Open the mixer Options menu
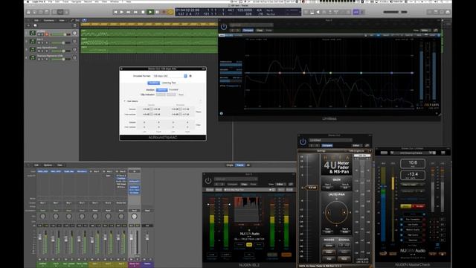This screenshot has height=268, width=476. 48,165
